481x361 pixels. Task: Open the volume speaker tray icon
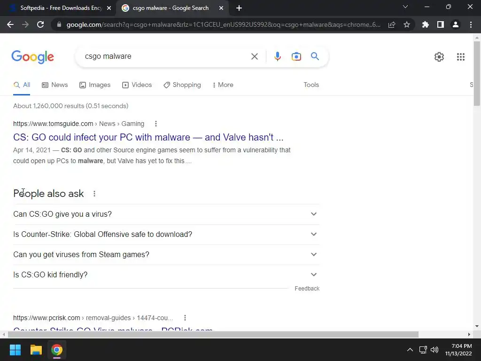434,350
